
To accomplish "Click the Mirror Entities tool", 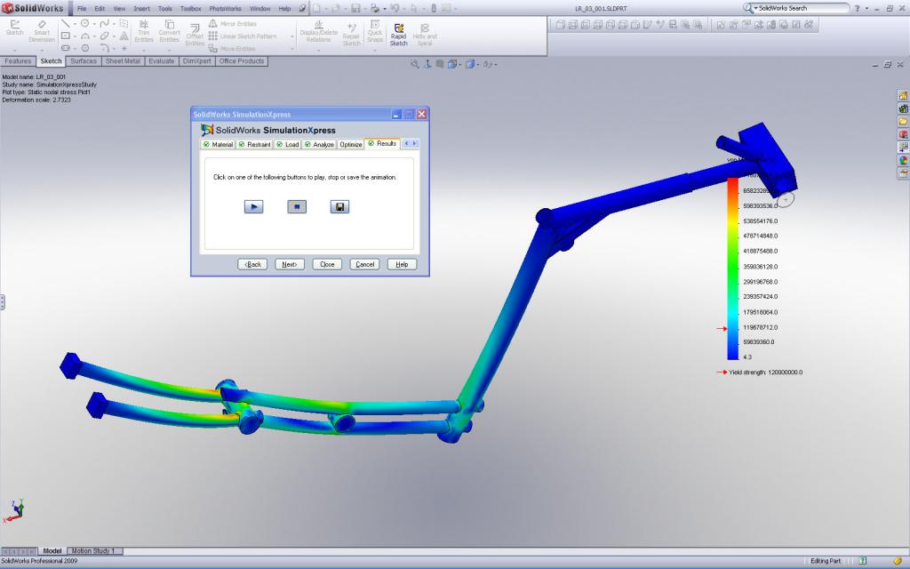I will tap(232, 24).
